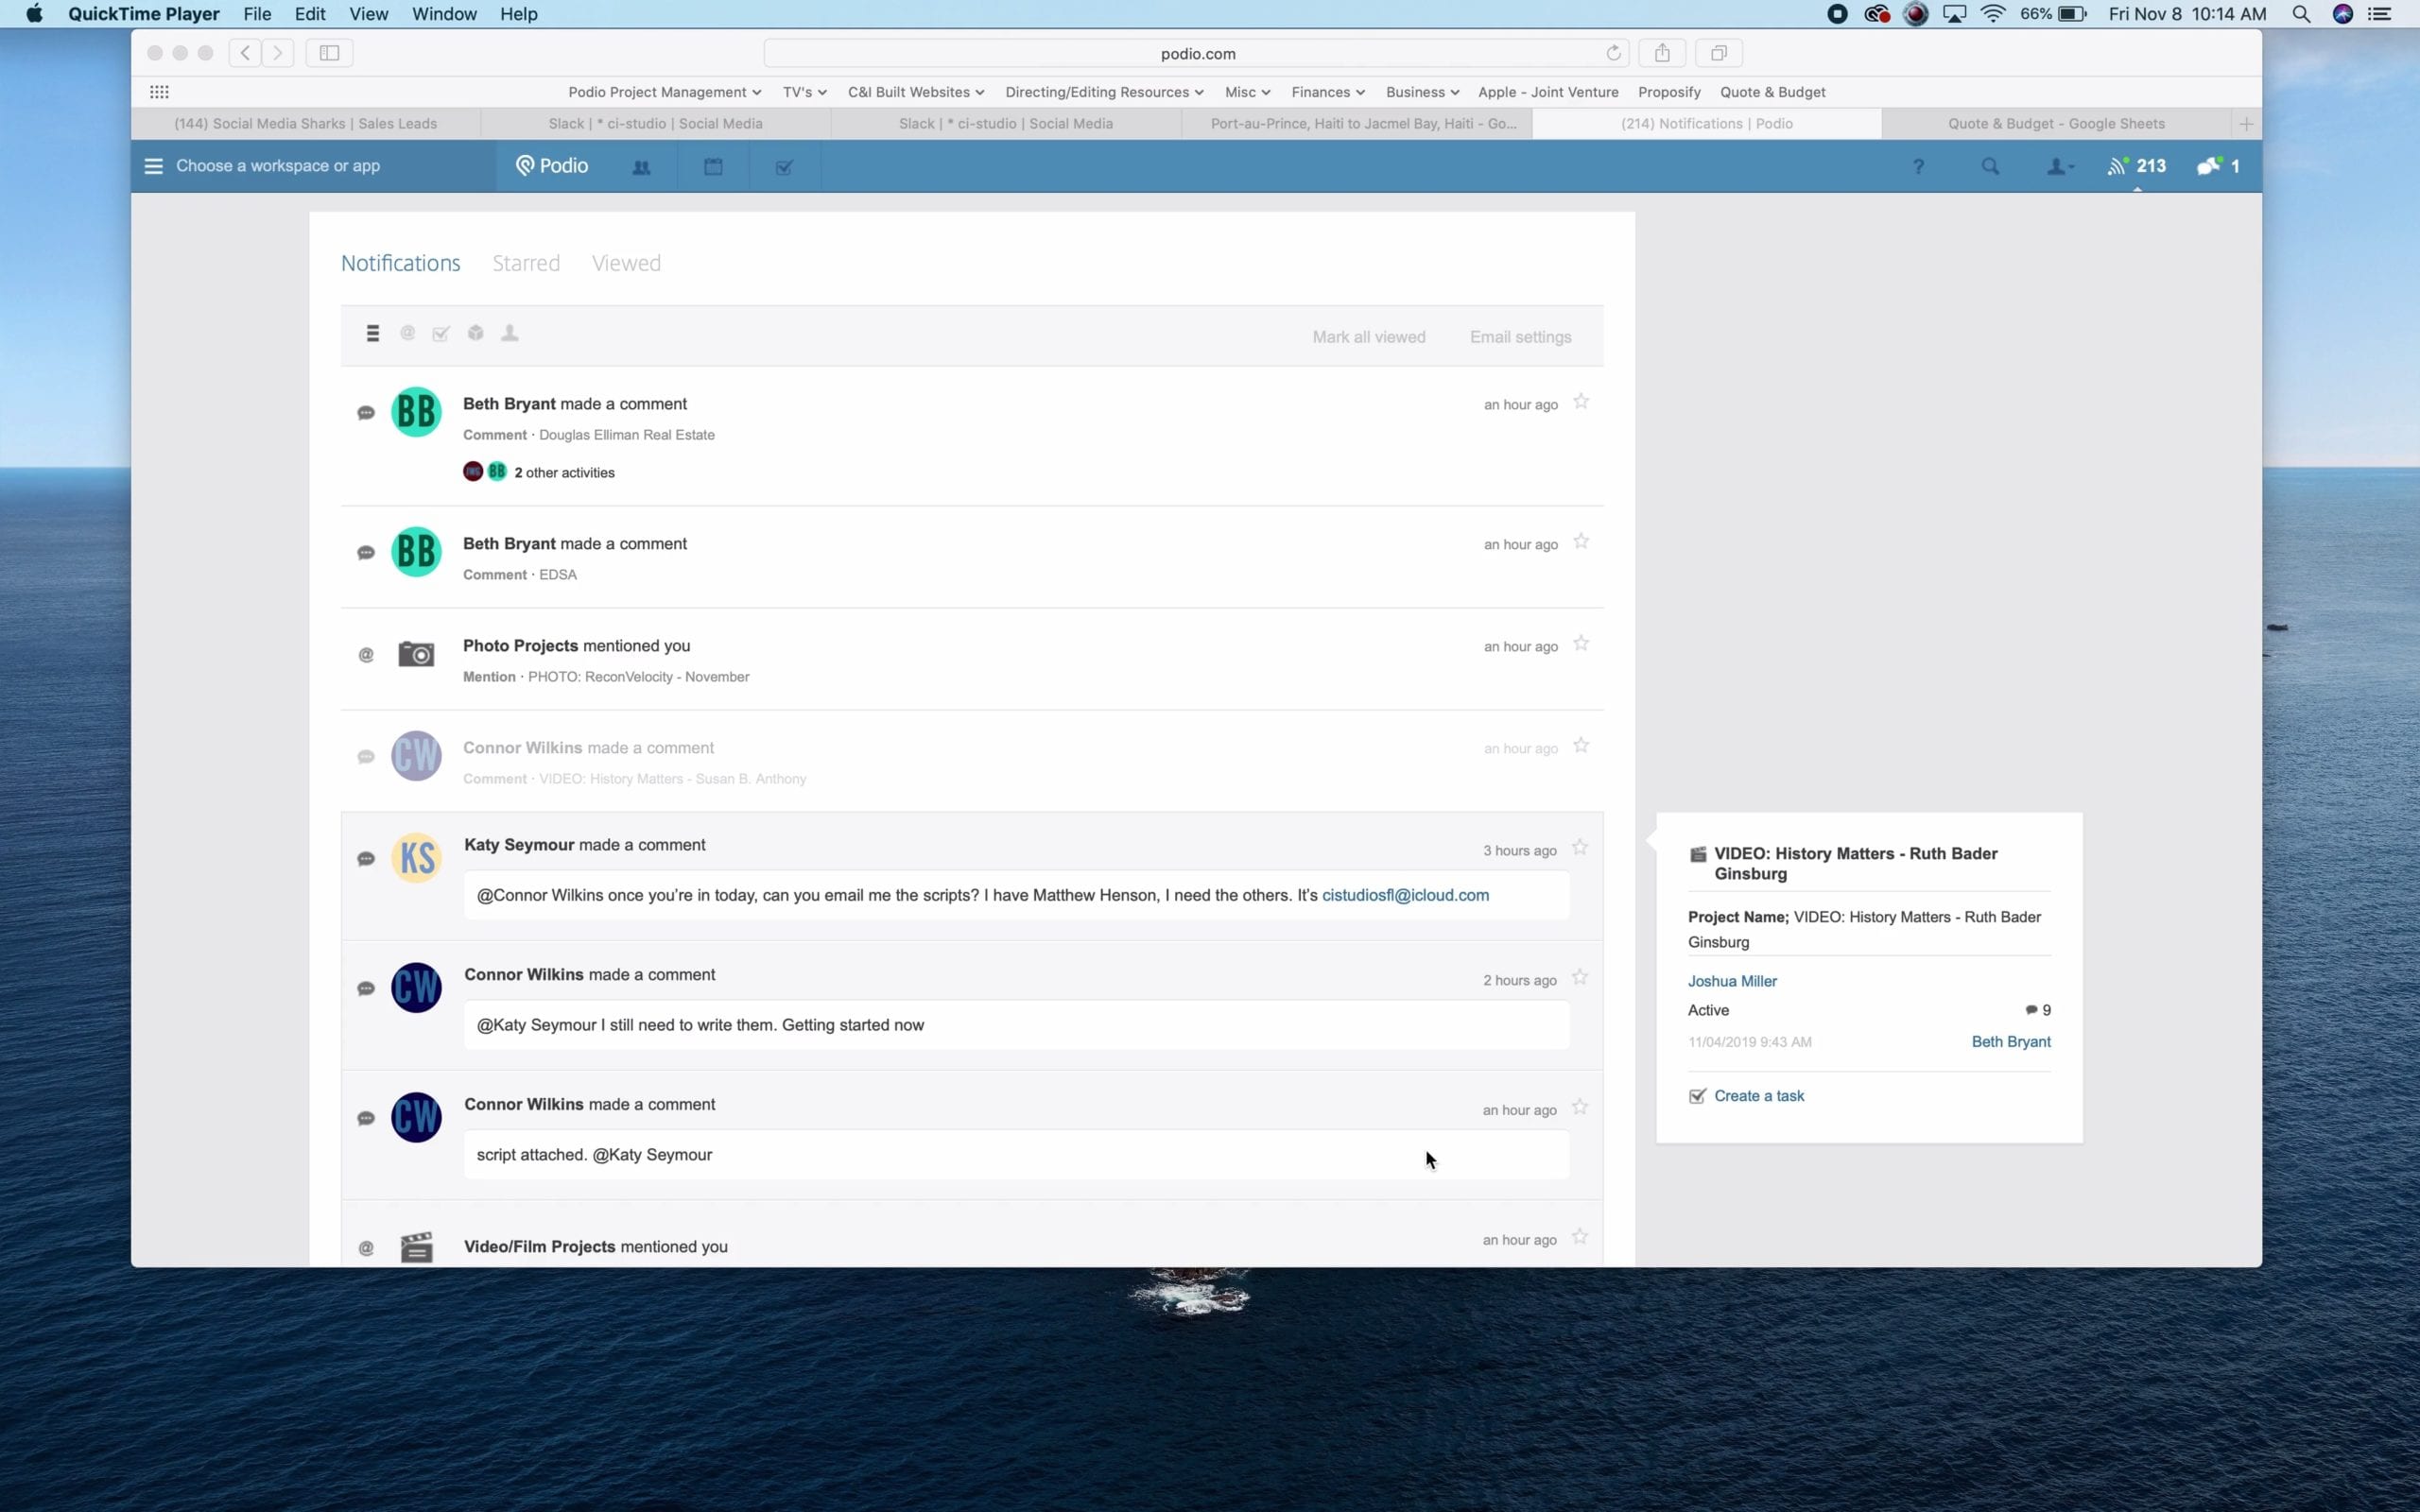Click the Safari forward arrow
The height and width of the screenshot is (1512, 2420).
coord(278,53)
